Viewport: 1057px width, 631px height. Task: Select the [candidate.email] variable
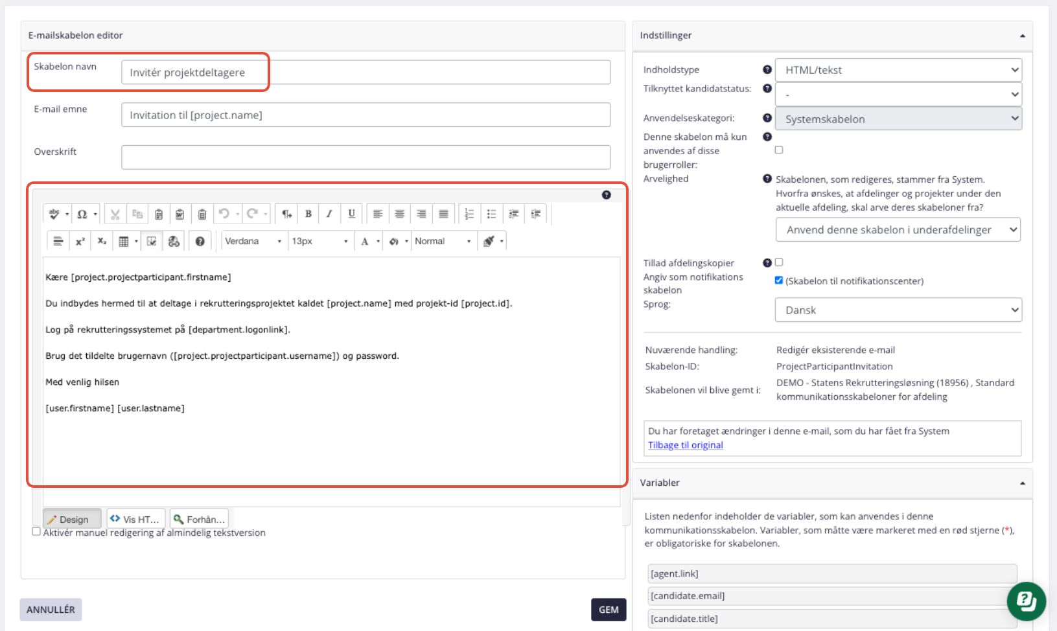click(832, 596)
